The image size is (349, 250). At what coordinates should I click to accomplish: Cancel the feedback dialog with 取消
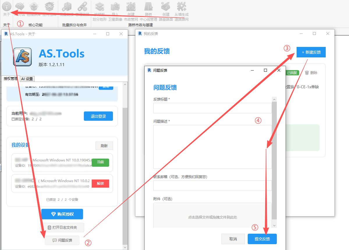click(233, 239)
